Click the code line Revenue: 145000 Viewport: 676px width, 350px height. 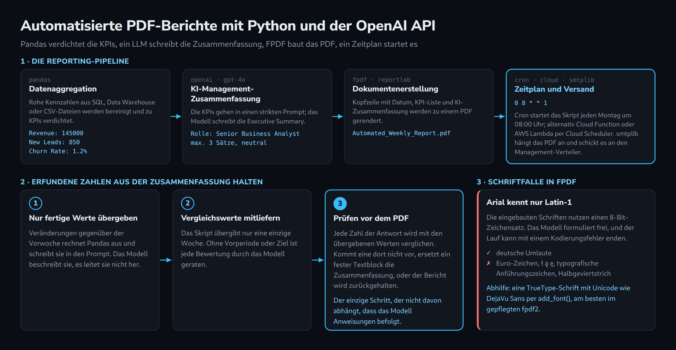pos(56,133)
